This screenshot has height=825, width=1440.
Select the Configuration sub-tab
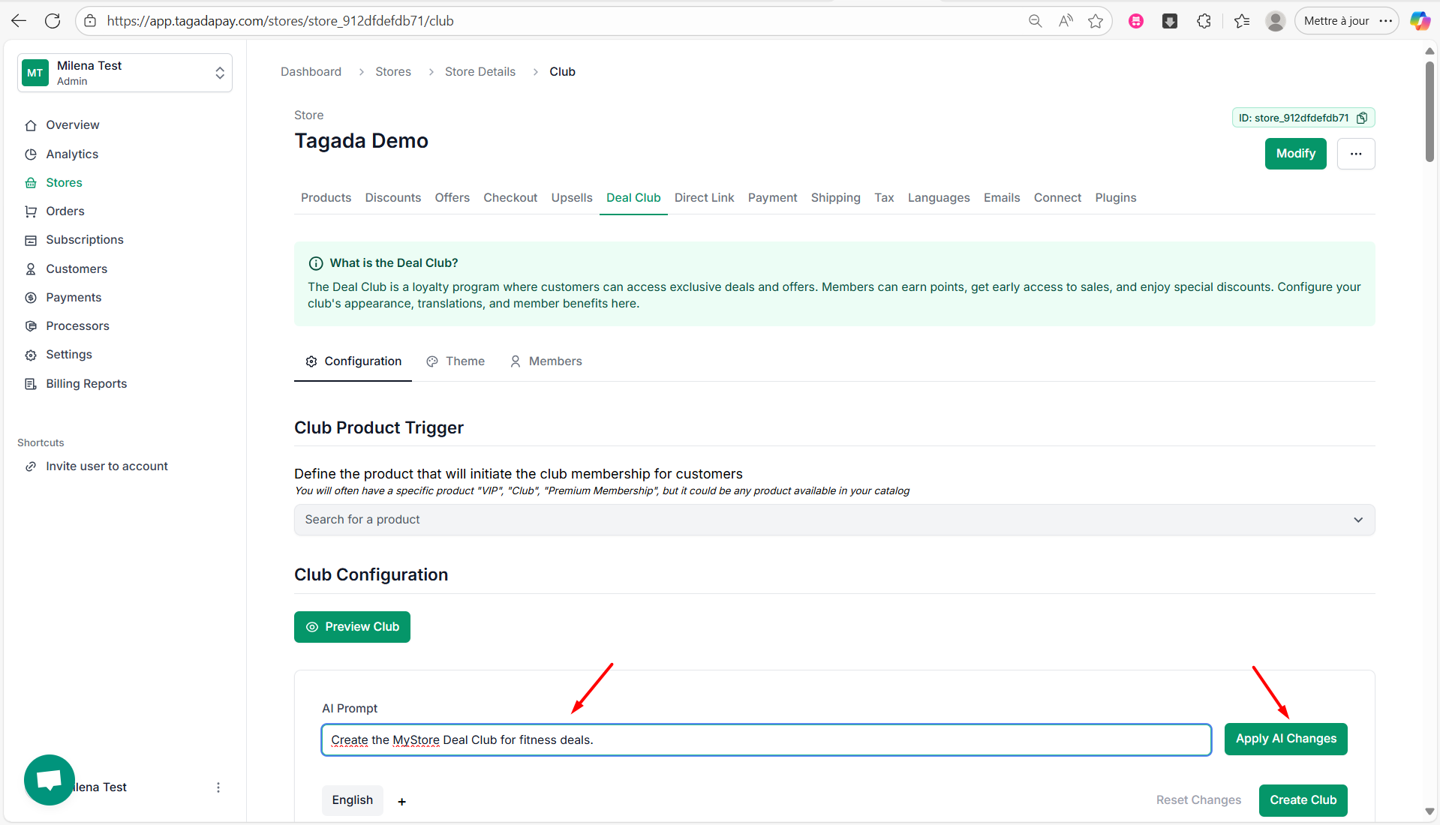353,361
